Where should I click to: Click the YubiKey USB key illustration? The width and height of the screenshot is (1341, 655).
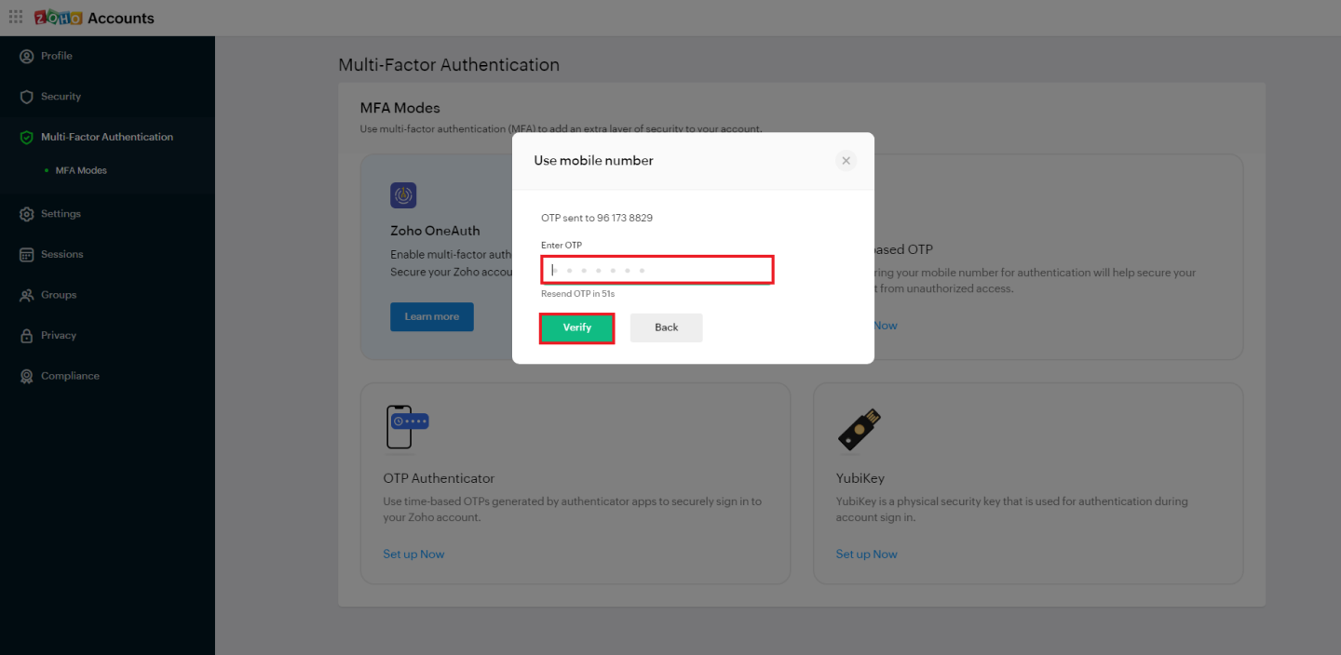click(x=860, y=429)
